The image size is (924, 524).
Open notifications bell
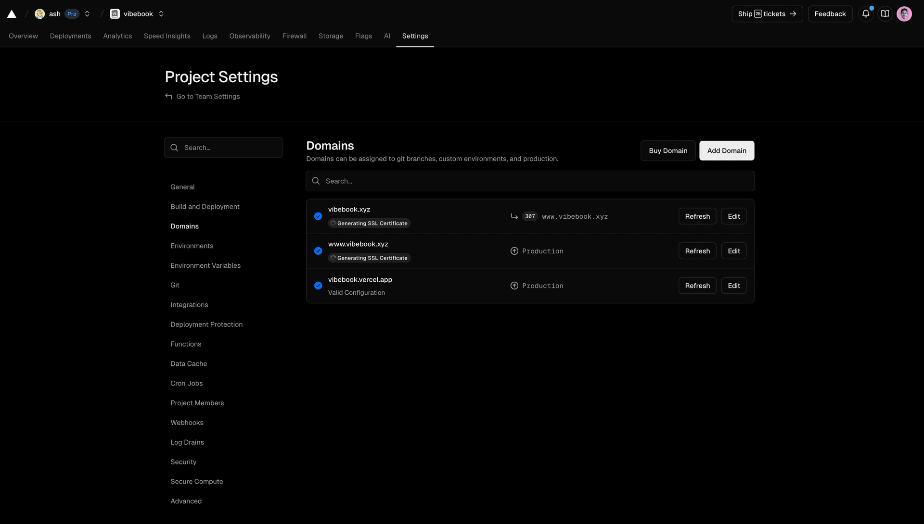pos(866,14)
